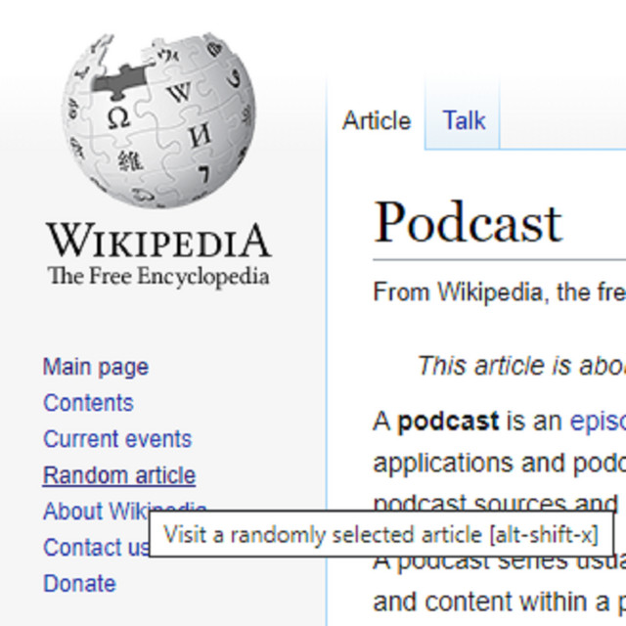Screen dimensions: 626x626
Task: Click the Podcast article heading
Action: [x=468, y=222]
